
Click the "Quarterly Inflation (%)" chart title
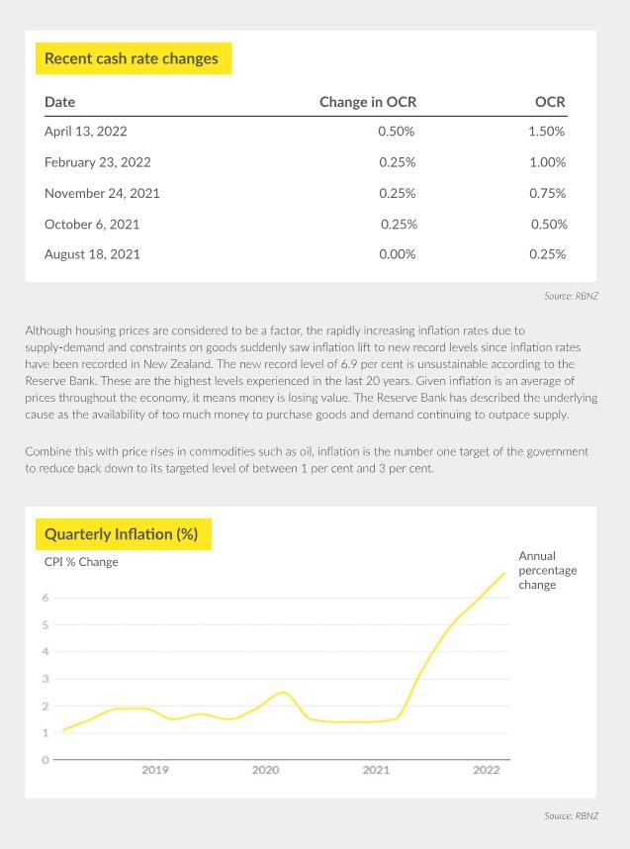click(122, 534)
